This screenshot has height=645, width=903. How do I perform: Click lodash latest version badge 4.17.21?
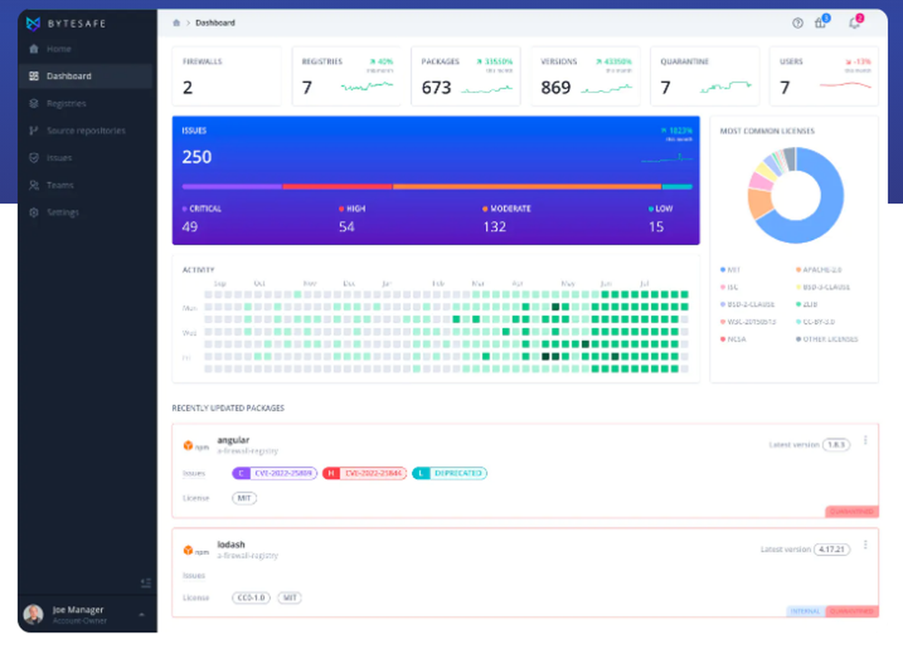[x=832, y=549]
